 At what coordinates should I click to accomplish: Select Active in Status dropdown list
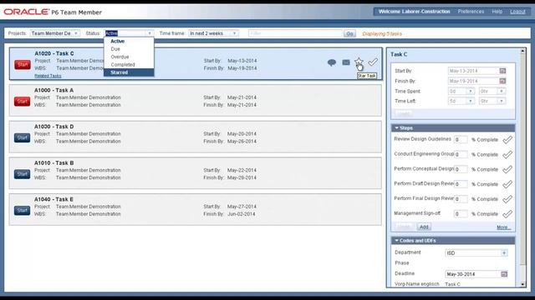(x=129, y=41)
